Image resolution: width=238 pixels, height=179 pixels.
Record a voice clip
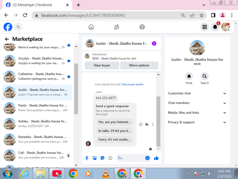(x=87, y=158)
